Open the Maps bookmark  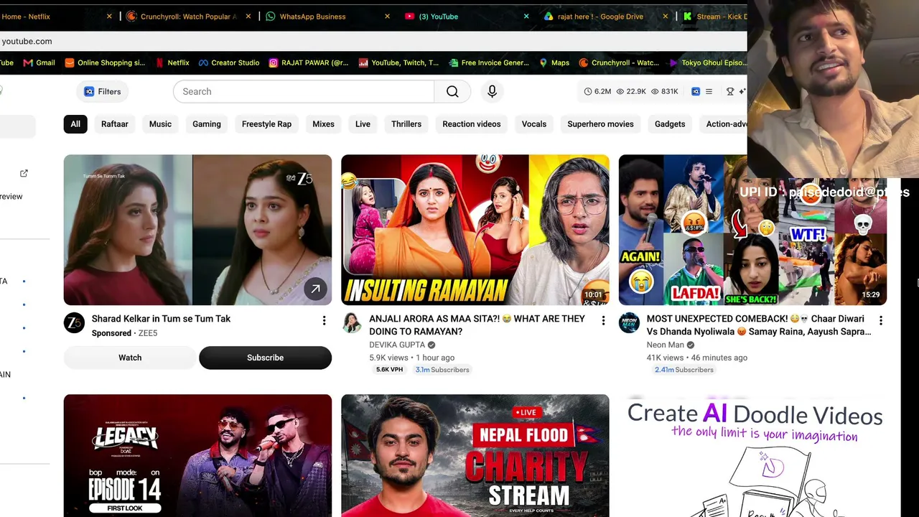[554, 62]
